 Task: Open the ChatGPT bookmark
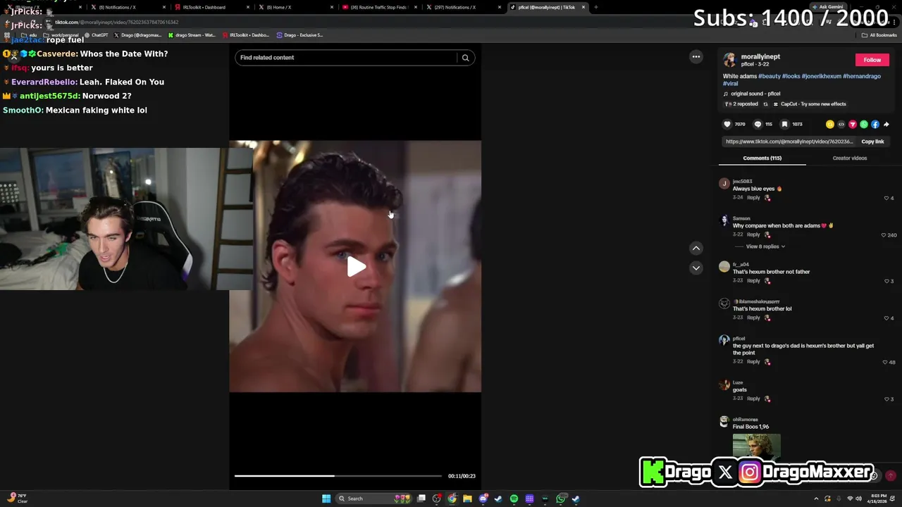point(96,35)
